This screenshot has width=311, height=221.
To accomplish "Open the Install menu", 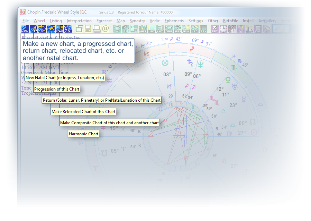I will click(248, 21).
